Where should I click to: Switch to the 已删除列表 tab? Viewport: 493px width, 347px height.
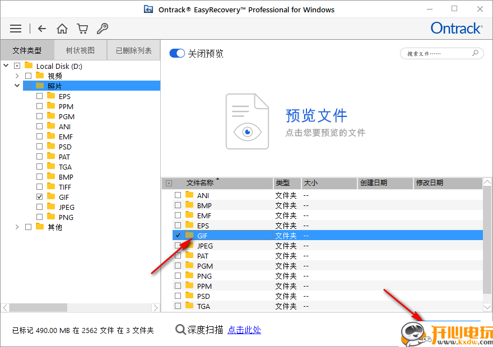tap(134, 50)
